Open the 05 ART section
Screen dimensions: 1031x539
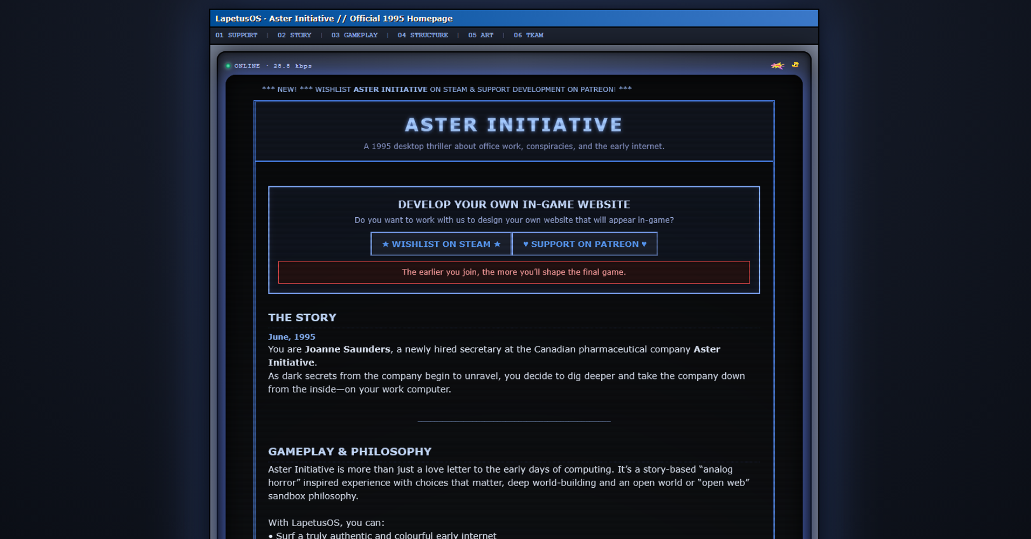click(x=480, y=35)
